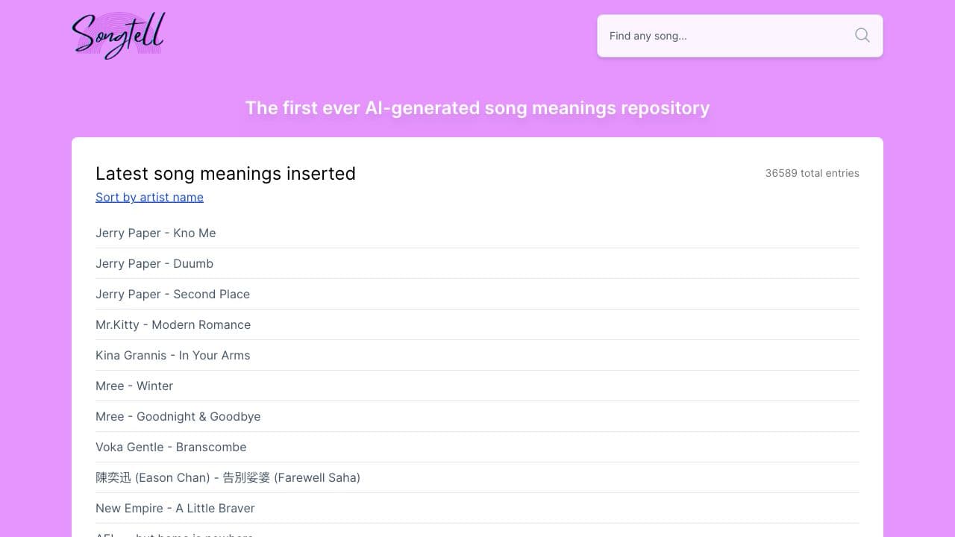View Kina Grannis - In Your Arms

(172, 355)
